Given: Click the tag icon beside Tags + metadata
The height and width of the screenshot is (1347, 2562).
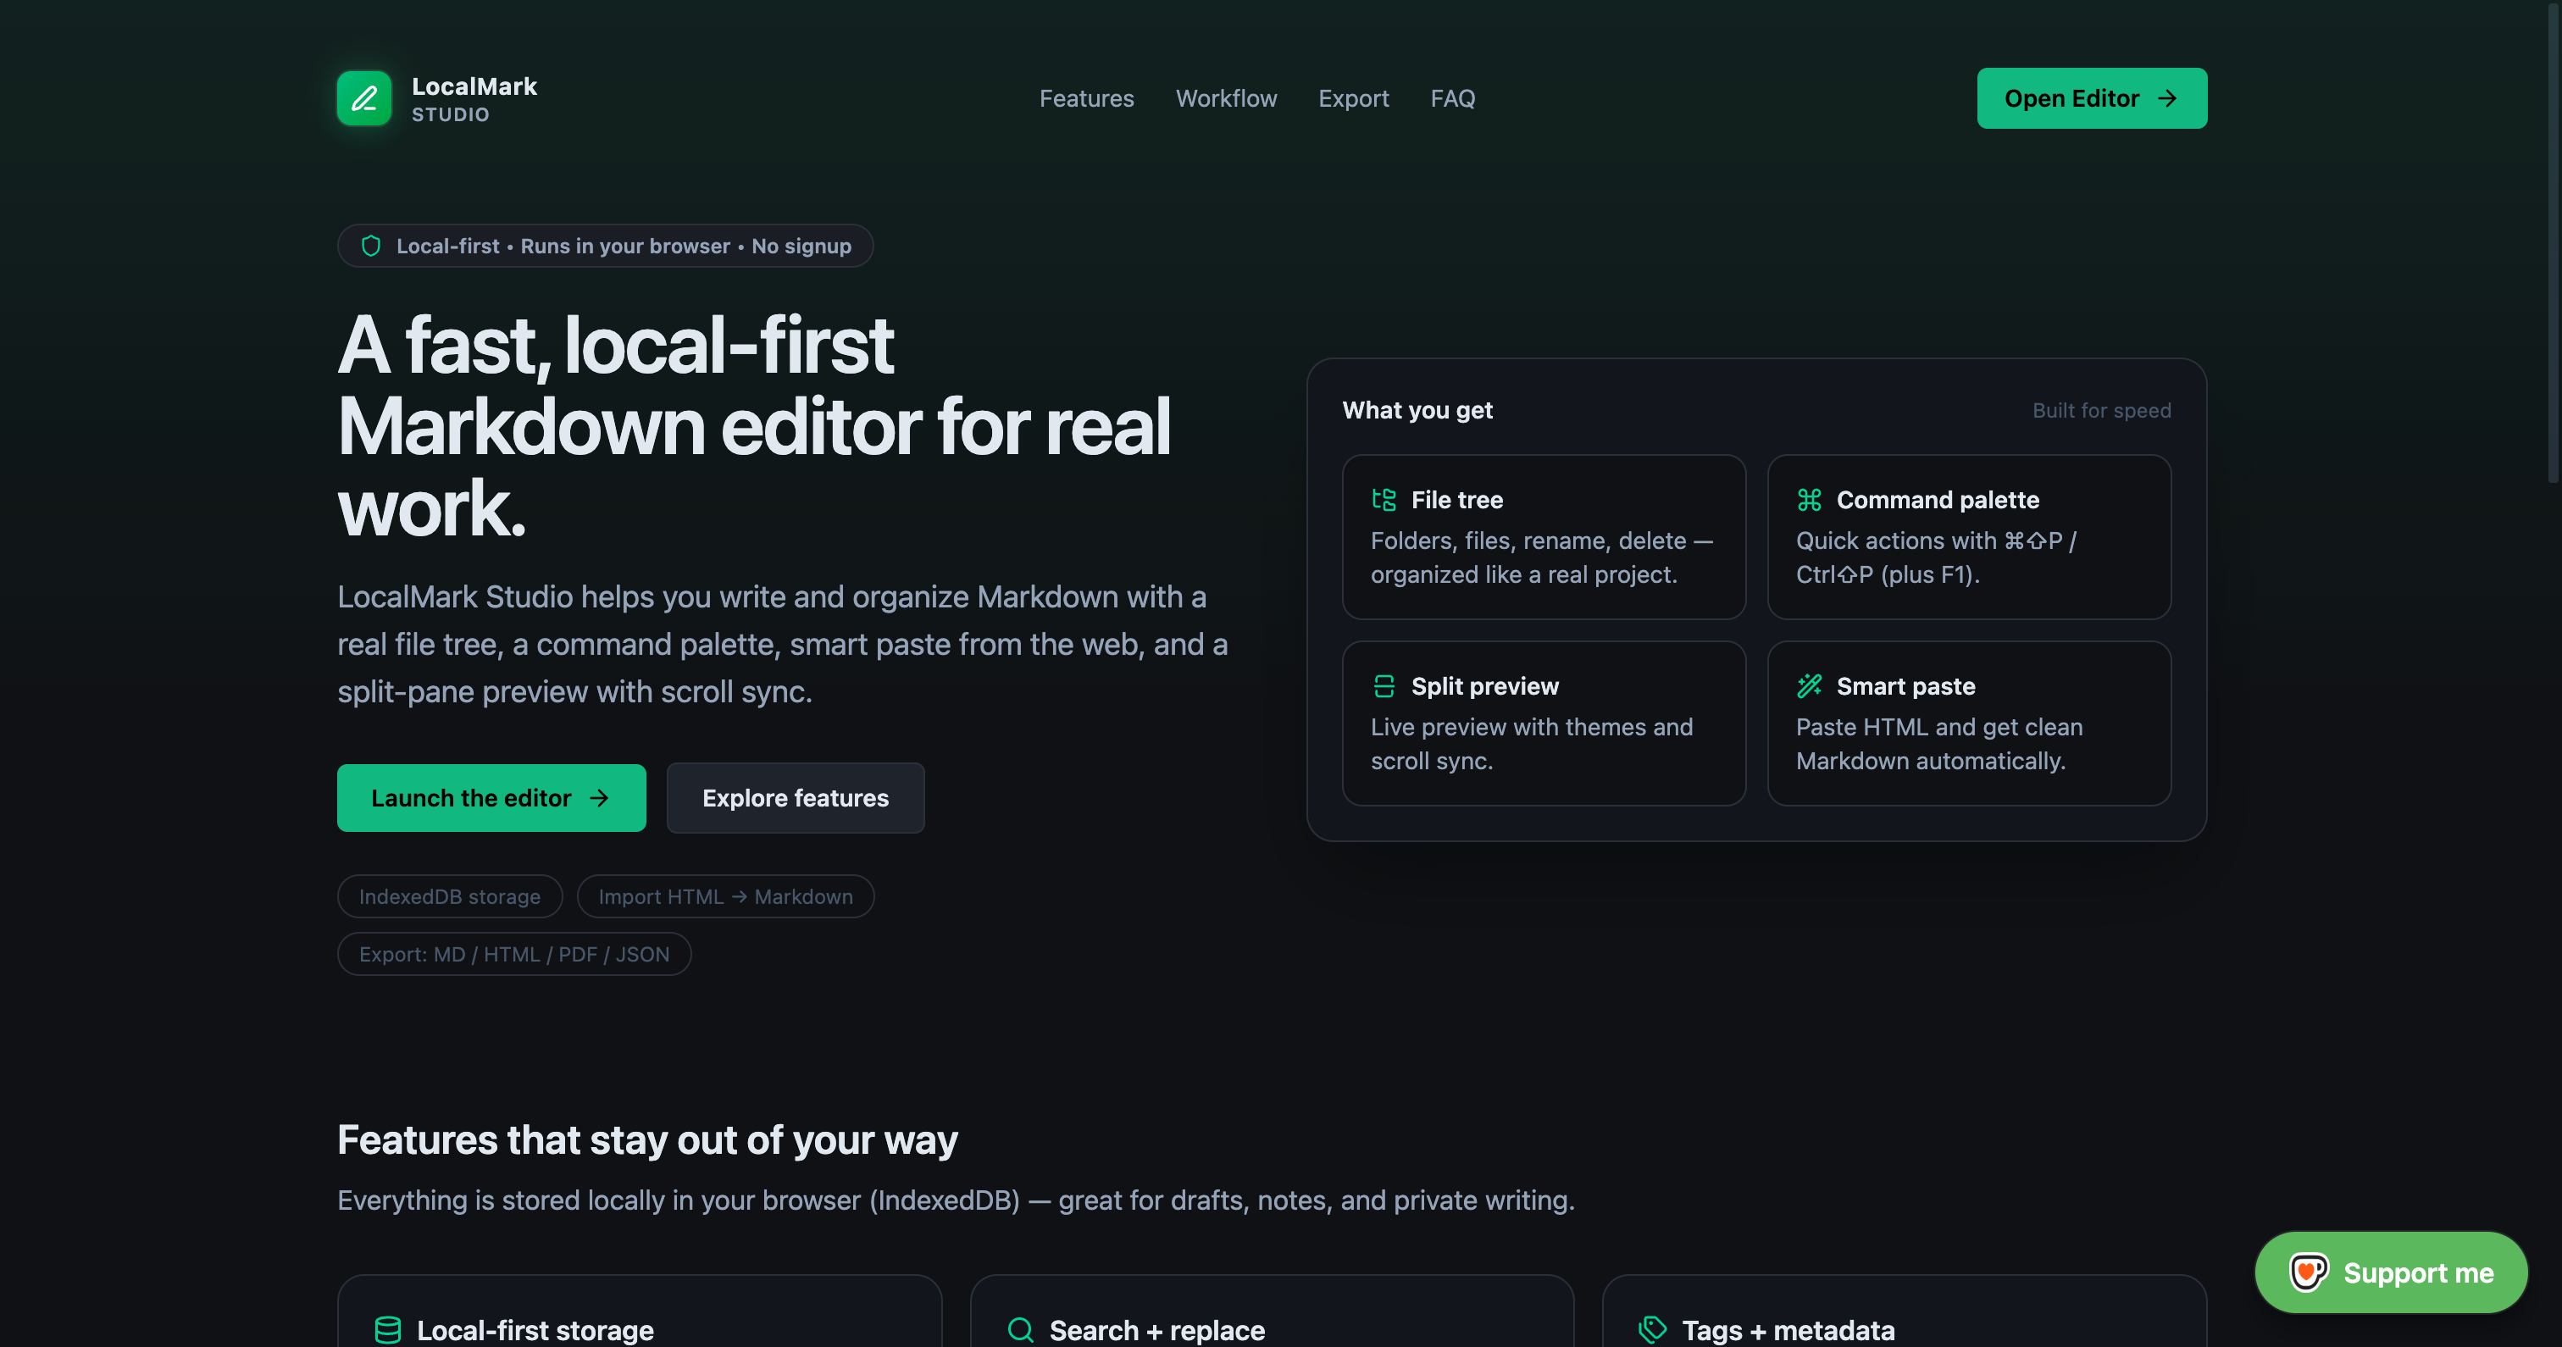Looking at the screenshot, I should (x=1652, y=1329).
